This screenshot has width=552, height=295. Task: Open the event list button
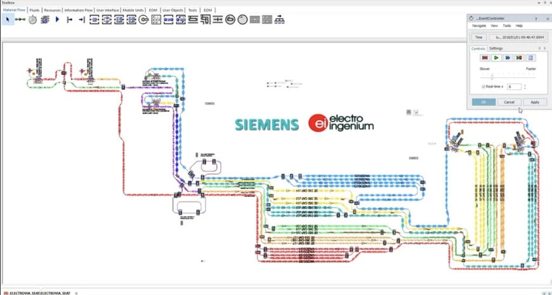(x=530, y=58)
